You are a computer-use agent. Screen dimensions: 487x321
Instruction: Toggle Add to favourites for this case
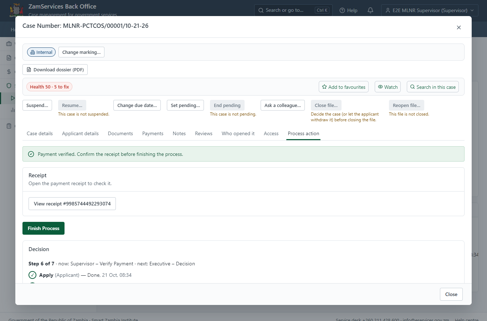click(344, 87)
